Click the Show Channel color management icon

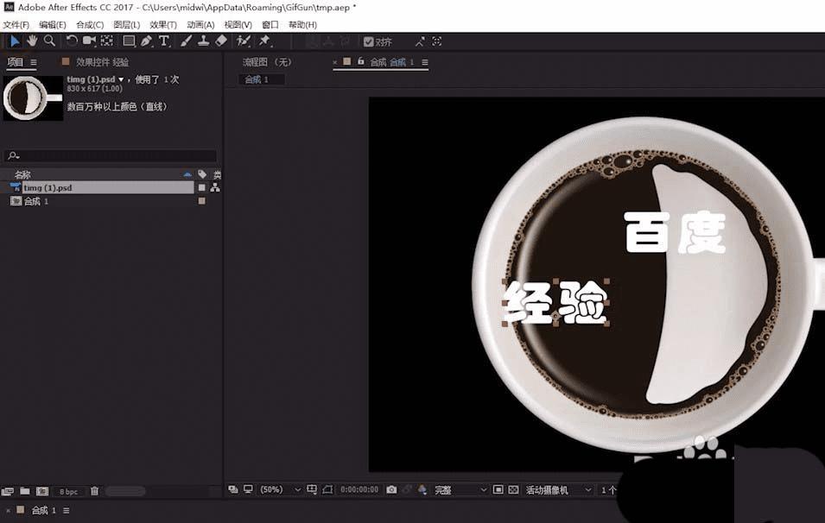tap(422, 489)
